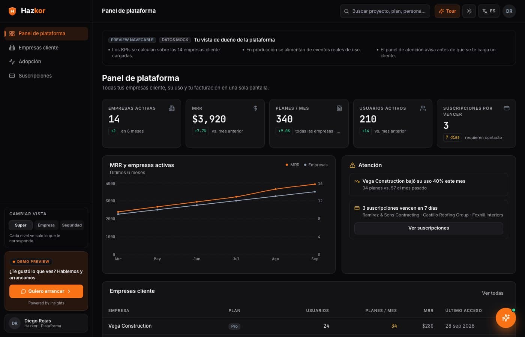Click card icon on 3 suscripciones alert
The width and height of the screenshot is (525, 337).
pyautogui.click(x=357, y=208)
